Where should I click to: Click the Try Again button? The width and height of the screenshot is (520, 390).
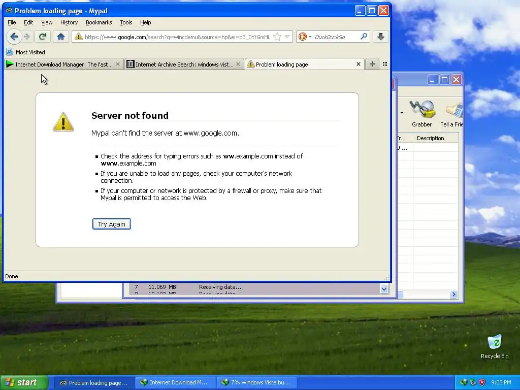point(111,224)
